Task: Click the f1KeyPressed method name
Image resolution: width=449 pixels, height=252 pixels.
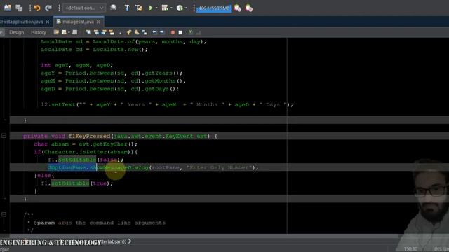Action: click(x=89, y=136)
